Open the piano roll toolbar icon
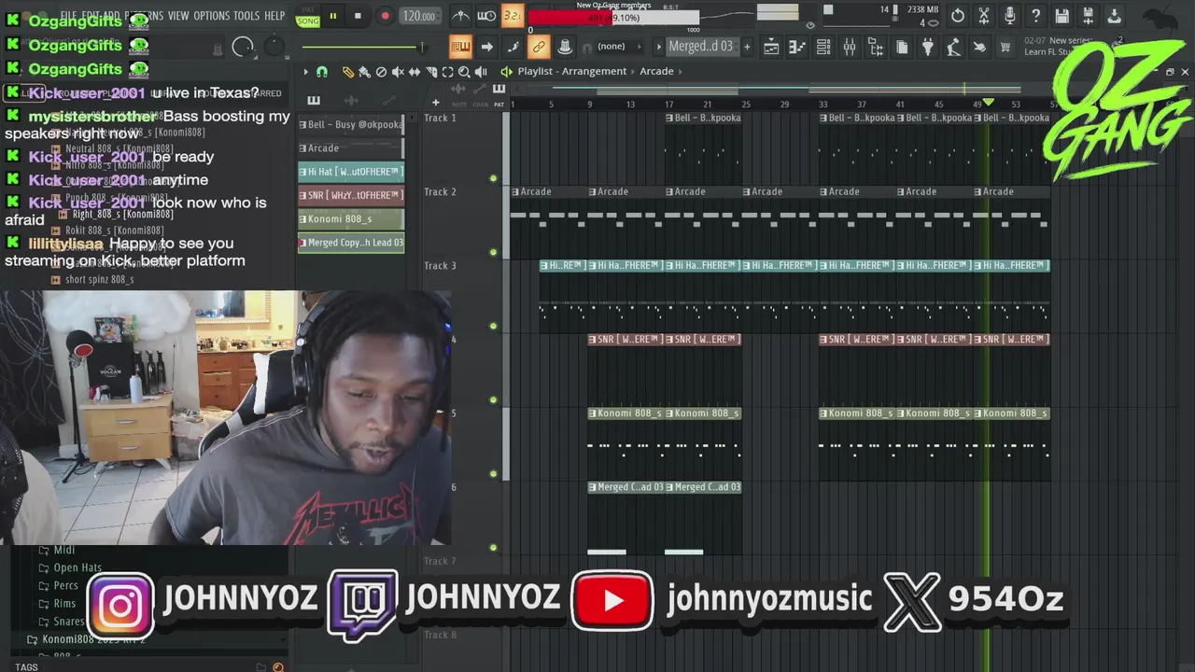The image size is (1195, 672). pyautogui.click(x=797, y=47)
